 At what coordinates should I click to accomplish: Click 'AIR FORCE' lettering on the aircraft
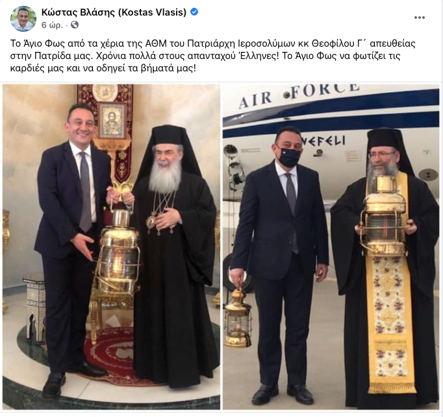coord(299,94)
